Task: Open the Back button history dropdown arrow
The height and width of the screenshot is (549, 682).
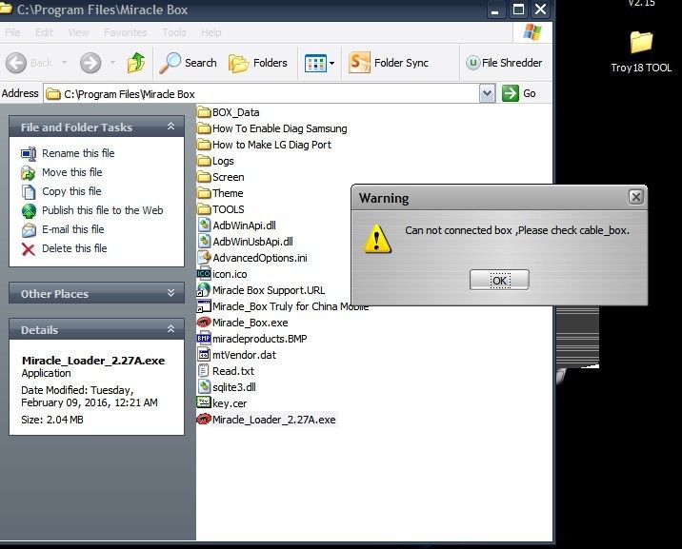Action: 65,63
